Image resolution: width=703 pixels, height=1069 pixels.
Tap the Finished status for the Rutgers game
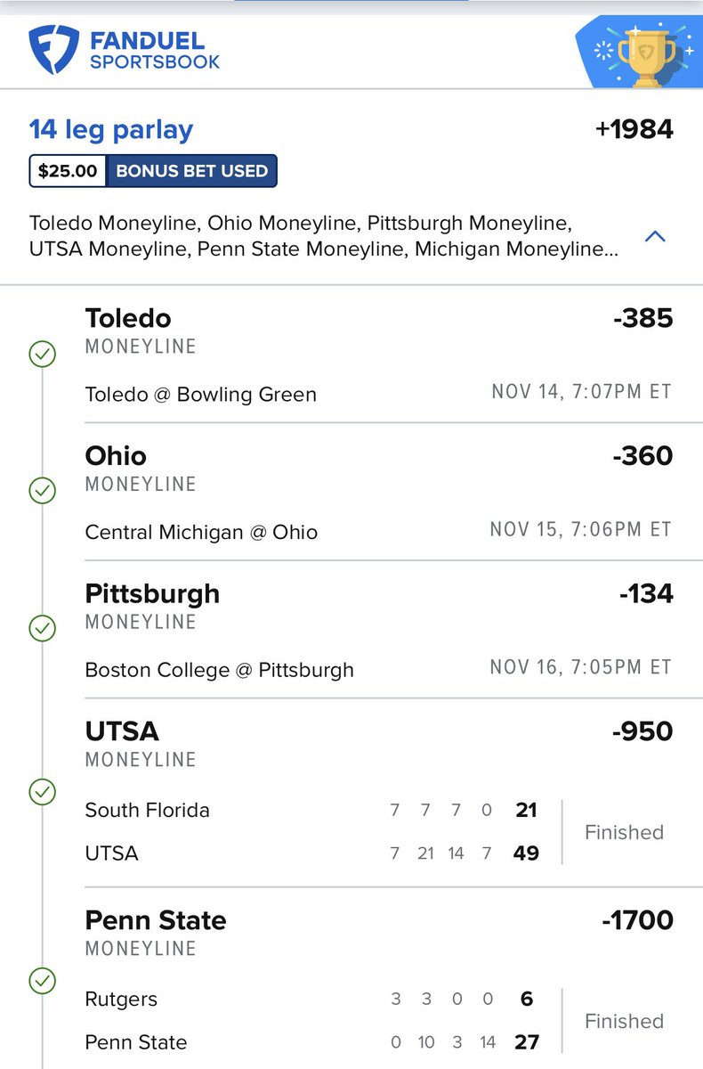click(x=624, y=1021)
